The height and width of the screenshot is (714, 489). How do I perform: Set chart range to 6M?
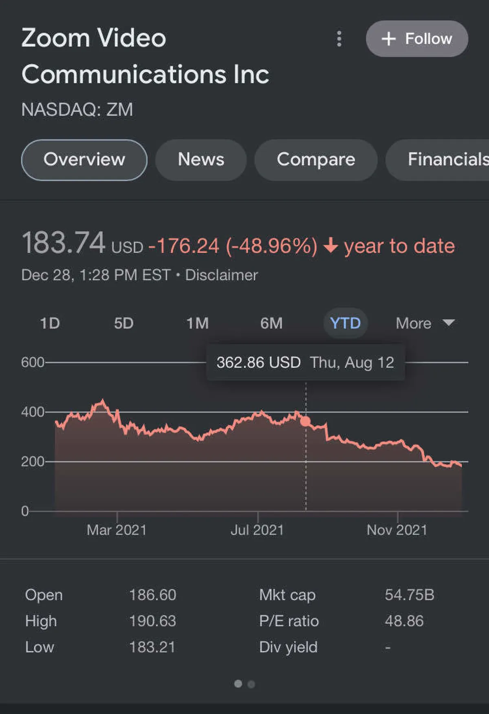click(x=271, y=323)
